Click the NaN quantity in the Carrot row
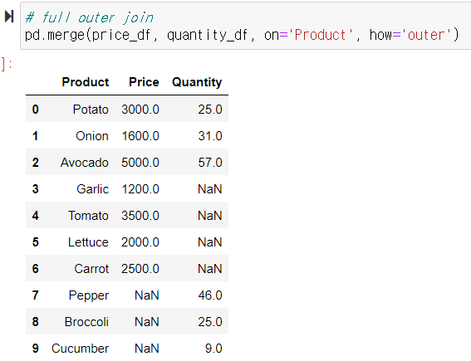The image size is (471, 361). [x=209, y=269]
